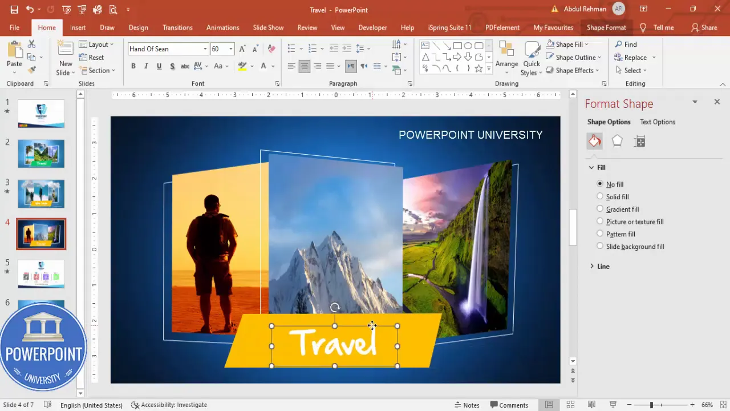Open the font name dropdown Hand Of Sean
This screenshot has height=411, width=730.
pos(205,49)
